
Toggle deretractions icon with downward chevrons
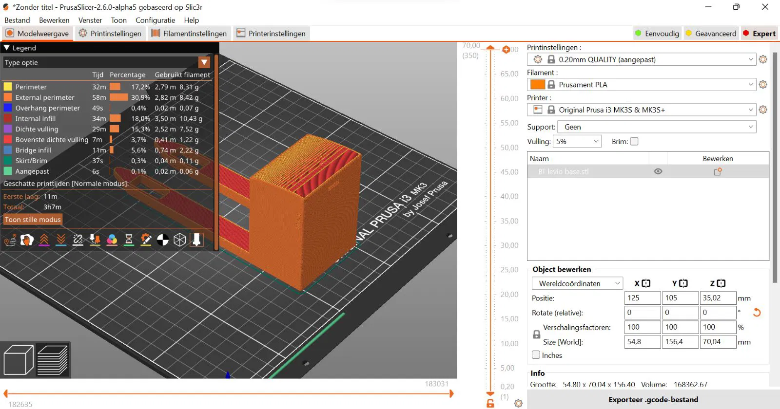(61, 240)
